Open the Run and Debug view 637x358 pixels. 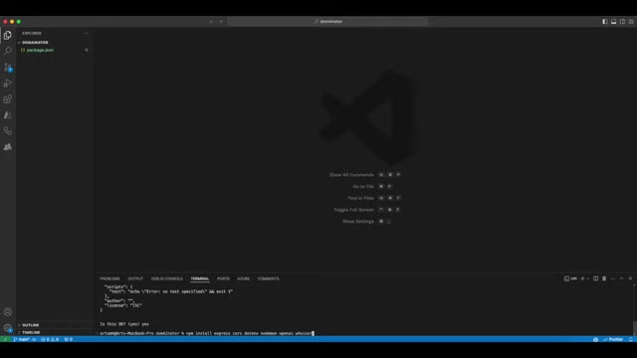[8, 84]
